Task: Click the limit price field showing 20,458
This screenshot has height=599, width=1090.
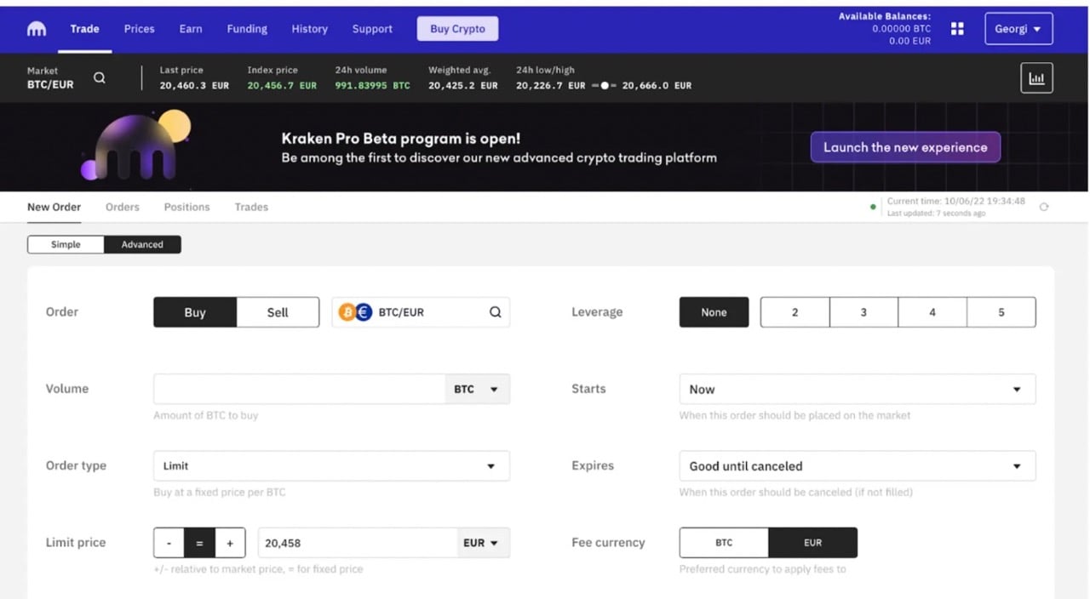Action: [358, 543]
